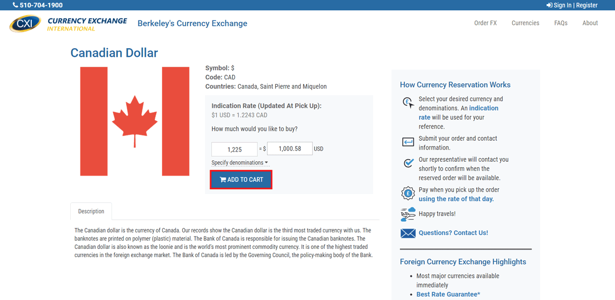Click the gear currency pay icon
Image resolution: width=615 pixels, height=300 pixels.
[408, 193]
